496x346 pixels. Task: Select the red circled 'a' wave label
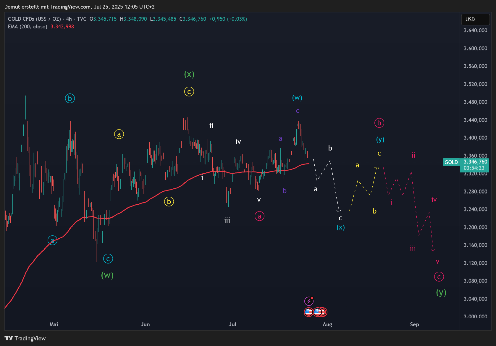pos(259,216)
